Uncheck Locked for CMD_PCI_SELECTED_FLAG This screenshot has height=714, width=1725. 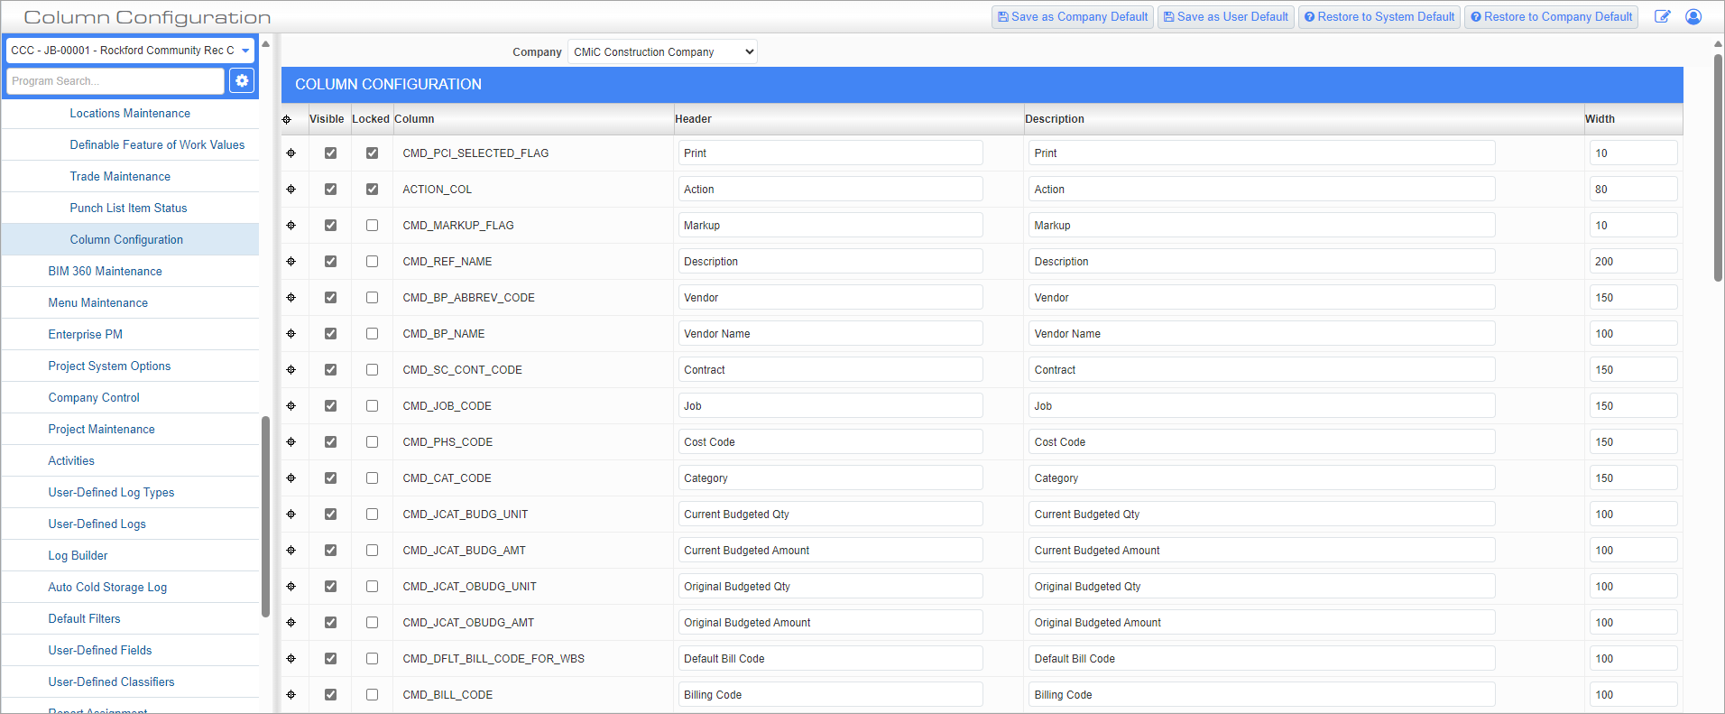click(372, 153)
